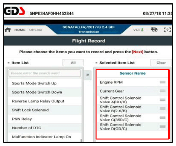
Task: Focus the item search word field
Action: point(45,73)
